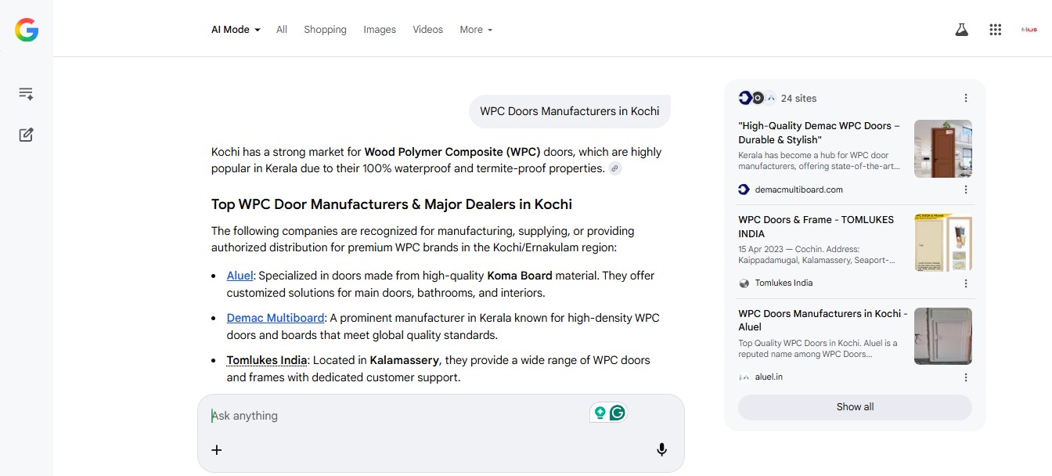Click the Aluel white door thumbnail
The image size is (1052, 476).
[x=943, y=337]
